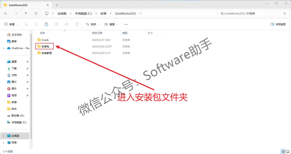
Task: Sort by 类型 column header
Action: [x=125, y=33]
